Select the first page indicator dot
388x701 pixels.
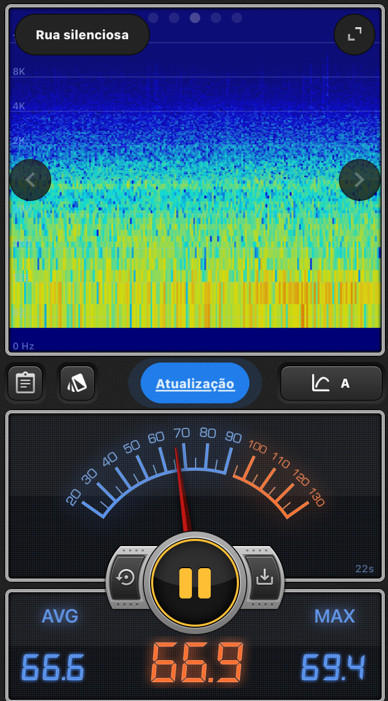[x=153, y=18]
